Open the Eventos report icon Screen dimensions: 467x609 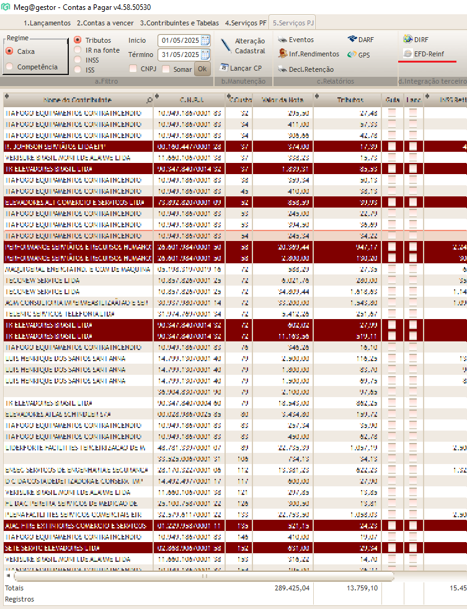[x=283, y=40]
